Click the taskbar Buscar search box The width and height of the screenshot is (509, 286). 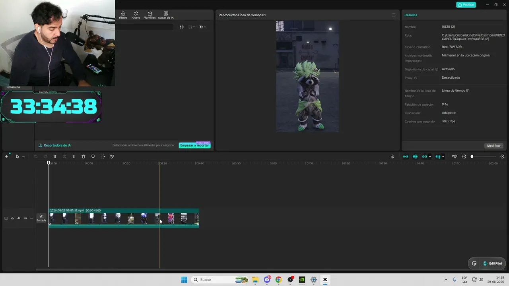tap(220, 280)
